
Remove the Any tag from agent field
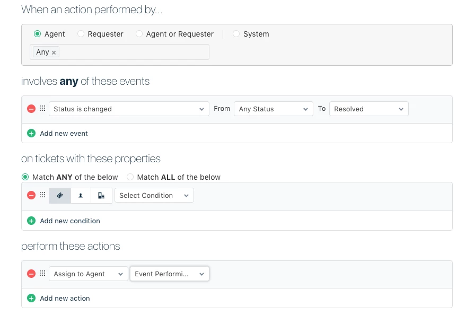54,52
